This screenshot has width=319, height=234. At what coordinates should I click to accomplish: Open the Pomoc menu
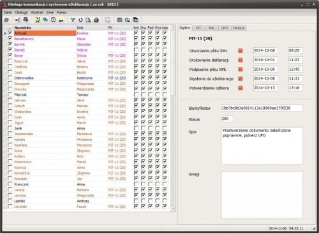click(61, 13)
